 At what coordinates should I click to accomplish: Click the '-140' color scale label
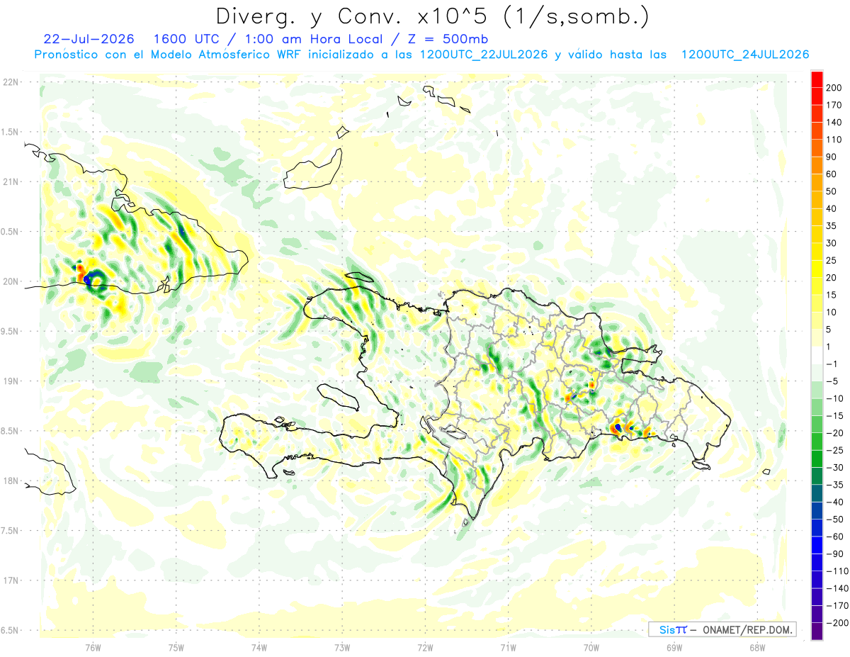839,588
